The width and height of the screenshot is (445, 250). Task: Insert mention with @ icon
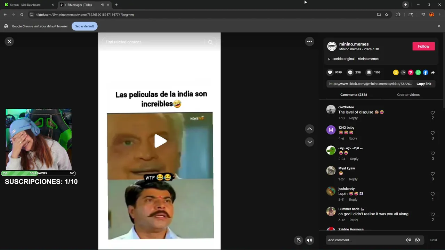(408, 240)
